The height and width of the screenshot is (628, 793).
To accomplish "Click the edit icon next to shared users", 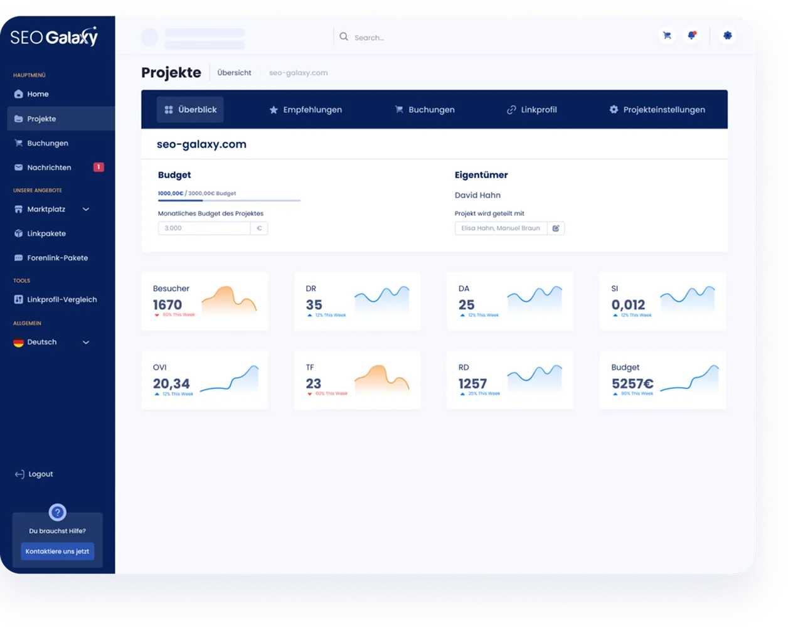I will click(556, 228).
